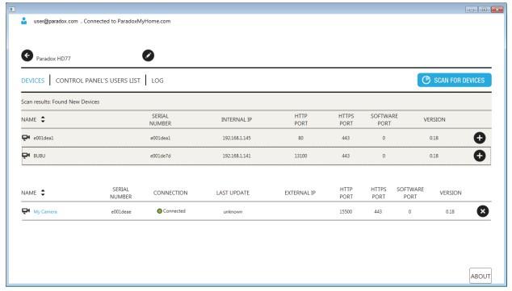Go back using the arrow icon

click(x=27, y=56)
